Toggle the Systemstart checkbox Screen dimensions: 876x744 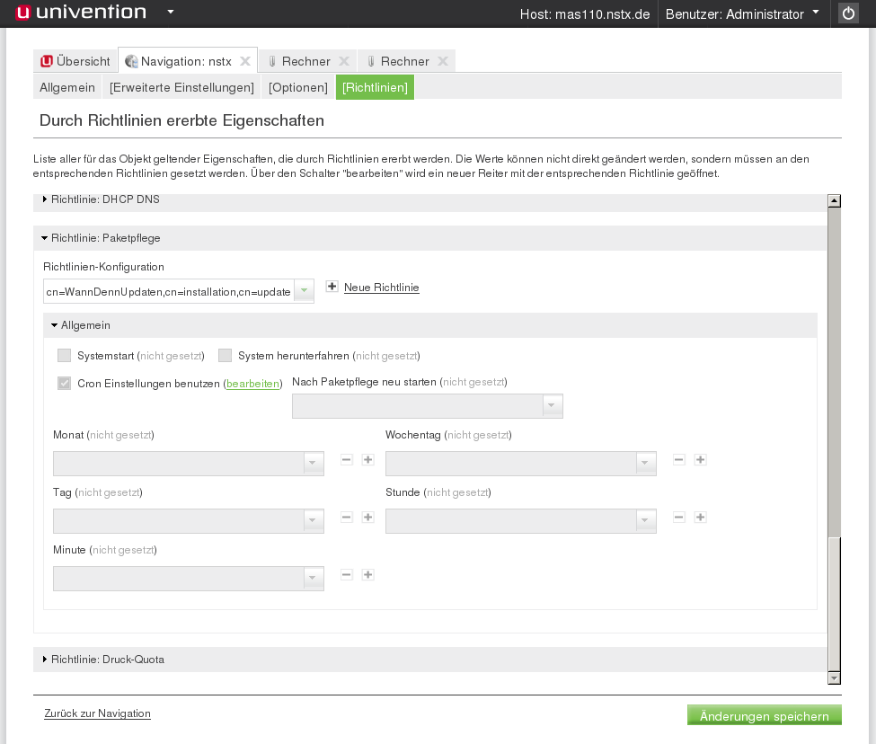tap(64, 355)
